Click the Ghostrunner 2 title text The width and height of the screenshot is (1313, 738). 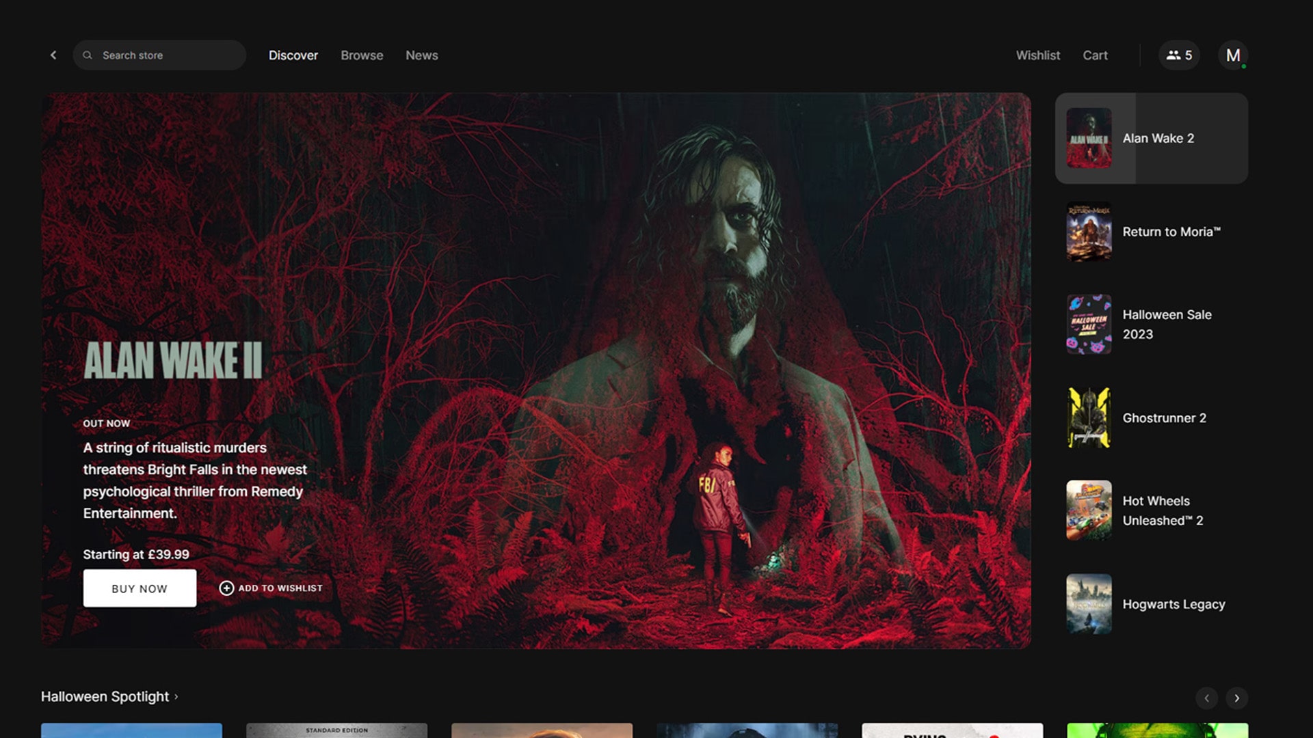click(1164, 418)
